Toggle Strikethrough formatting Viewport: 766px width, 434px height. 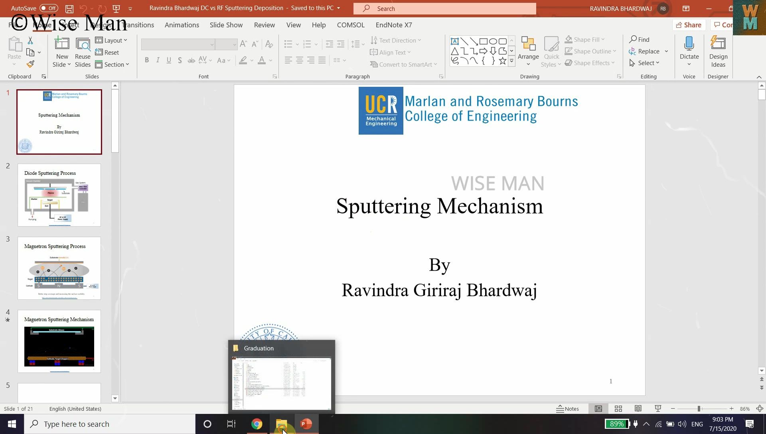[191, 60]
